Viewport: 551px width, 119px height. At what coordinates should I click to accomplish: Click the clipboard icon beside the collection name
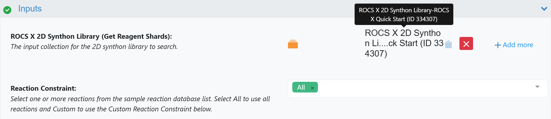click(x=448, y=44)
